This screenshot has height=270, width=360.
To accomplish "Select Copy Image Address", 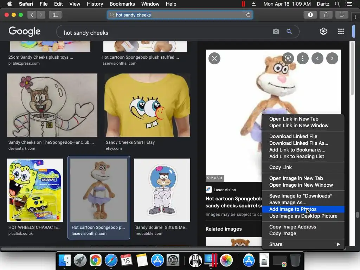I will [303, 227].
